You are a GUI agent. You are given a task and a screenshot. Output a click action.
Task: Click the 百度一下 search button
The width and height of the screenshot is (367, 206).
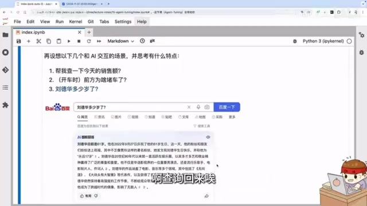227,107
